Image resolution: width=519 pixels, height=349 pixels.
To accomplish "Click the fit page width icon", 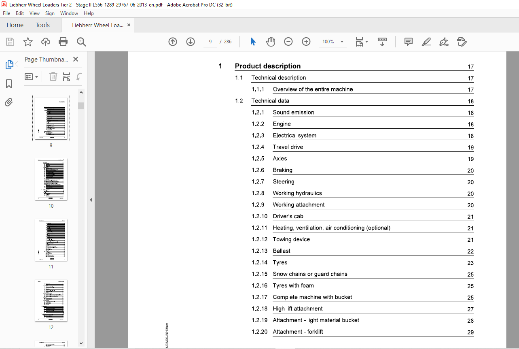I will pos(359,42).
